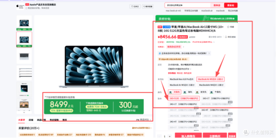Click the Apple Authorized Reseller store logo
The image size is (276, 138).
point(20,6)
